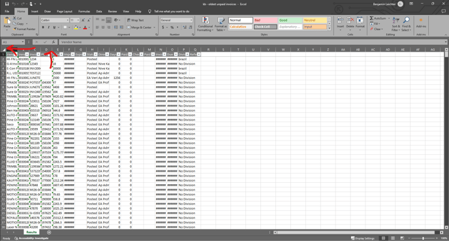Click the Merge & Center icon
Image resolution: width=449 pixels, height=241 pixels.
coord(129,27)
